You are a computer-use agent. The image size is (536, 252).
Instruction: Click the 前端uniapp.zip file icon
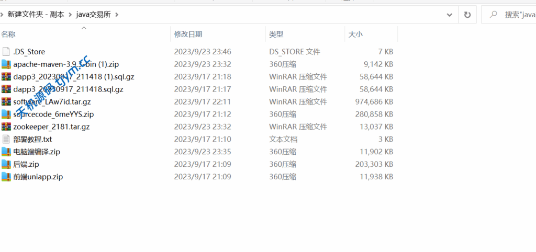[6, 177]
